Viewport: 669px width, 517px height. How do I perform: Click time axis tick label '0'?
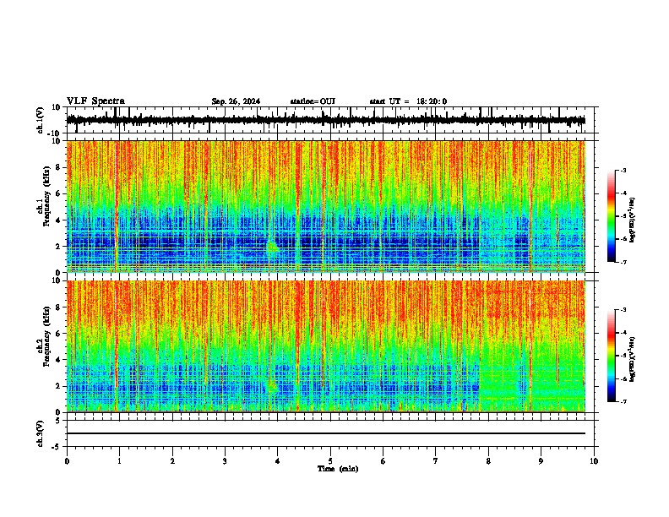pos(67,461)
